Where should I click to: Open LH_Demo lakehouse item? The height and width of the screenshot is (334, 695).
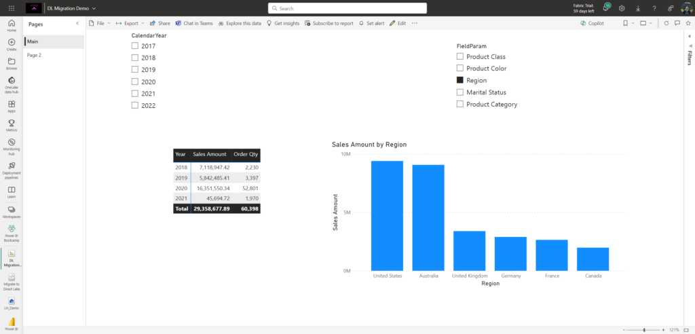(x=12, y=303)
